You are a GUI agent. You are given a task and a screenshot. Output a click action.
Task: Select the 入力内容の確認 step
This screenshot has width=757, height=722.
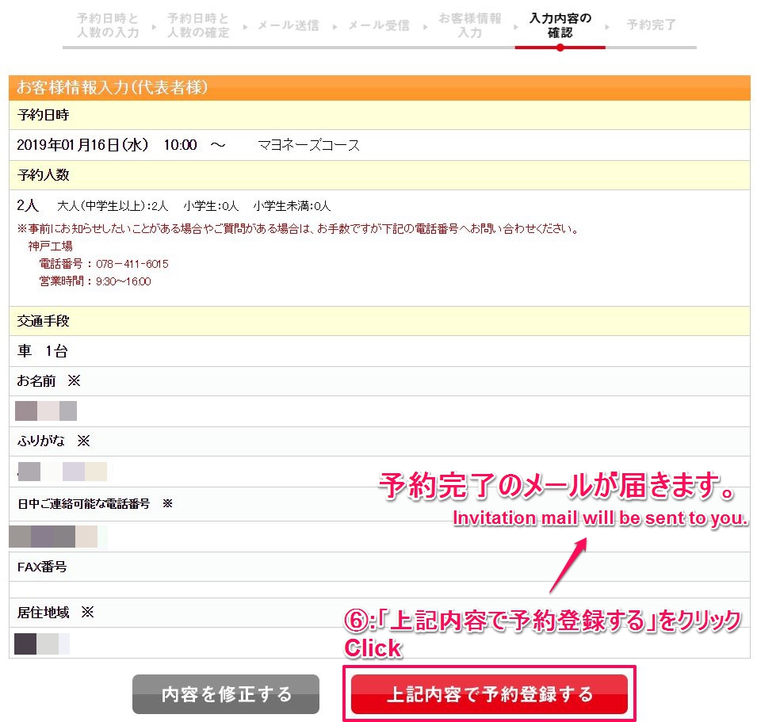click(560, 25)
